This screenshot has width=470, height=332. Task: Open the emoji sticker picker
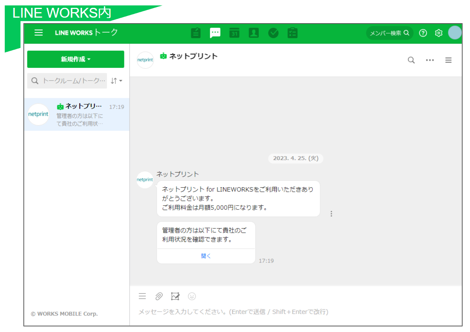pos(192,296)
